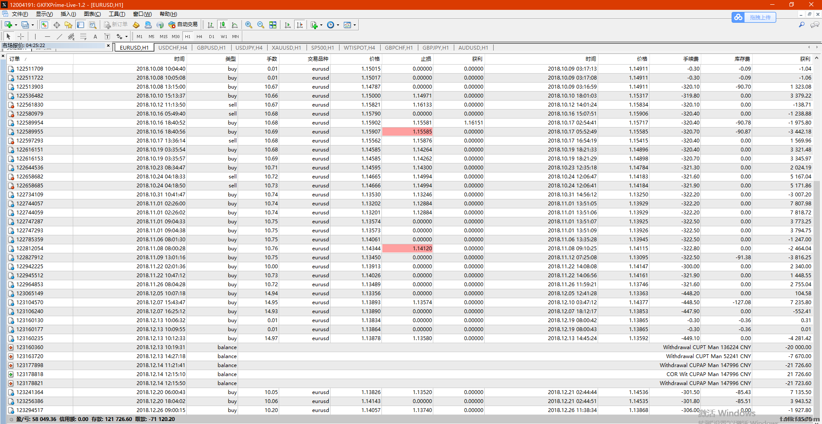This screenshot has width=822, height=424.
Task: Open the 文件(F) menu
Action: [x=20, y=14]
